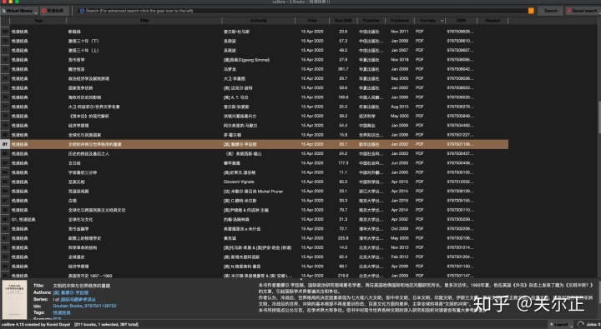This screenshot has height=329, width=601.
Task: Sort by the Date column header
Action: (312, 21)
